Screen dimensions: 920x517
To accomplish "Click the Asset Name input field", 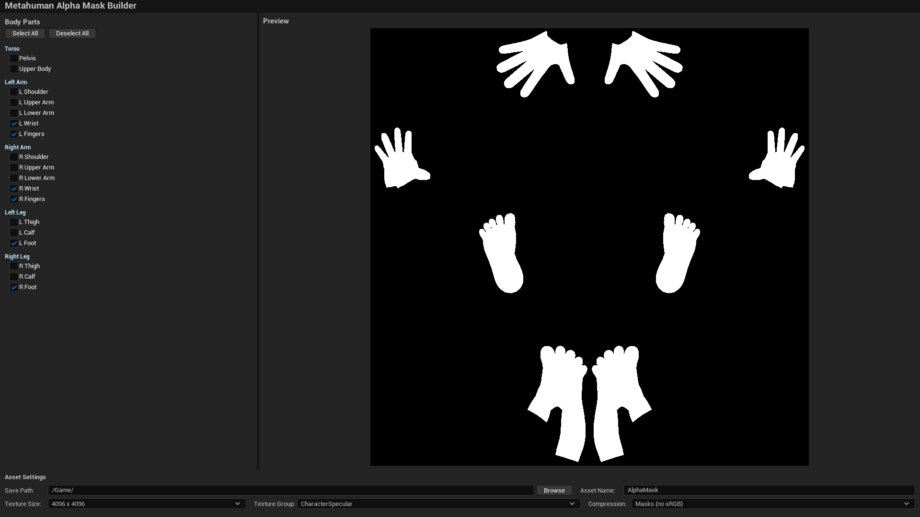I will pos(769,490).
